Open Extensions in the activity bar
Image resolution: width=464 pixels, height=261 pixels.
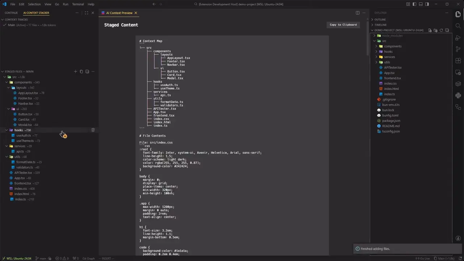tap(458, 61)
